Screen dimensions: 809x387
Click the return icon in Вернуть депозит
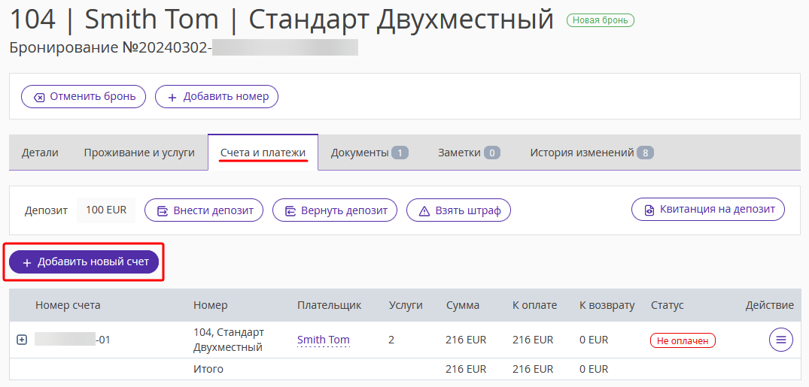pos(290,211)
